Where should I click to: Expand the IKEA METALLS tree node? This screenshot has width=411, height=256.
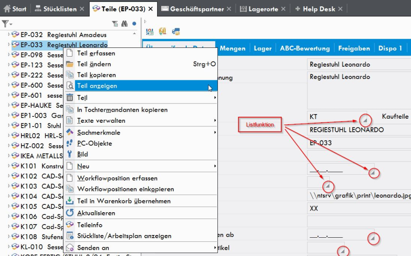coord(9,156)
